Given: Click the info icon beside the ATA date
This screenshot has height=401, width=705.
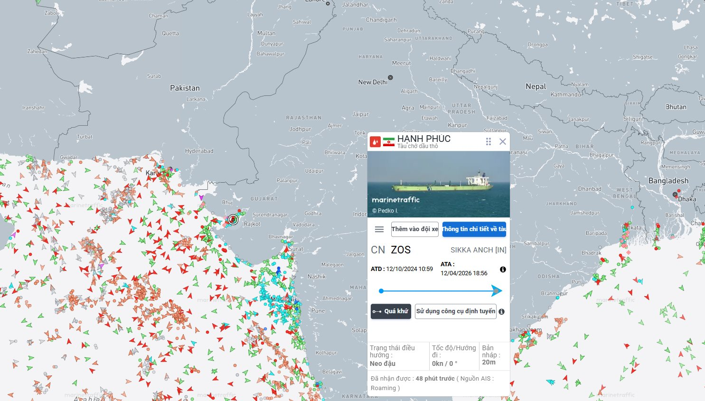Looking at the screenshot, I should (503, 269).
